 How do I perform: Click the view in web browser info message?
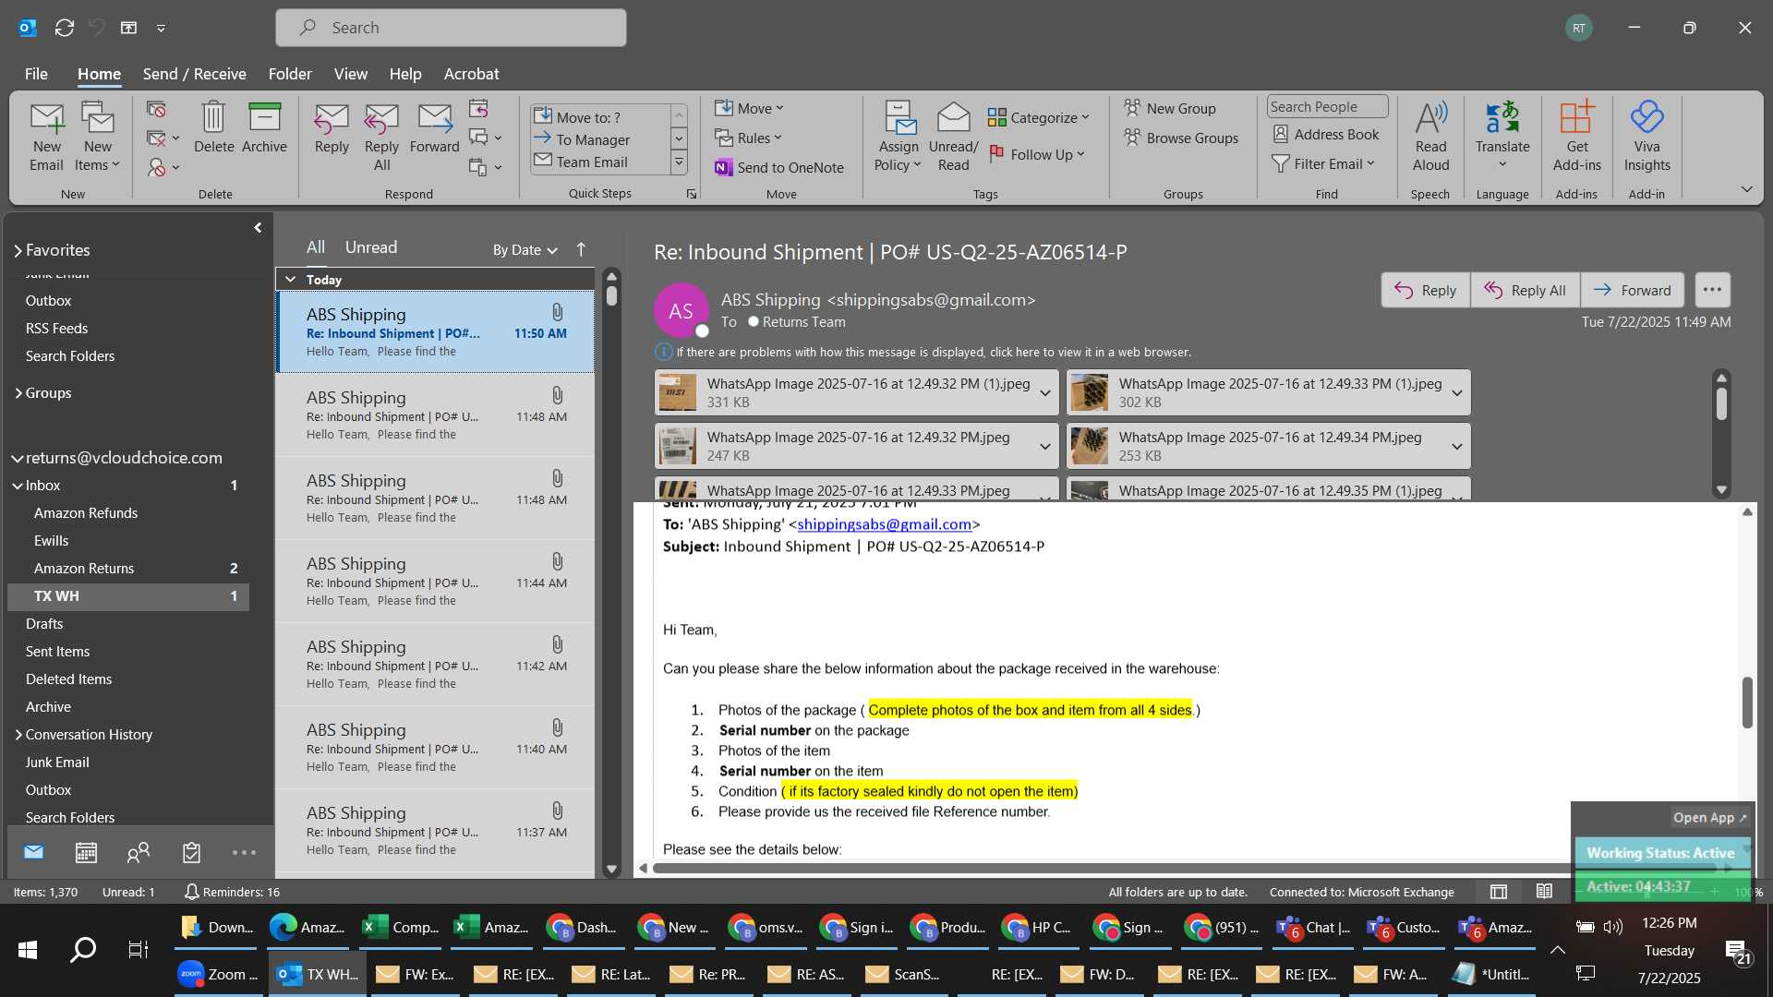click(933, 352)
